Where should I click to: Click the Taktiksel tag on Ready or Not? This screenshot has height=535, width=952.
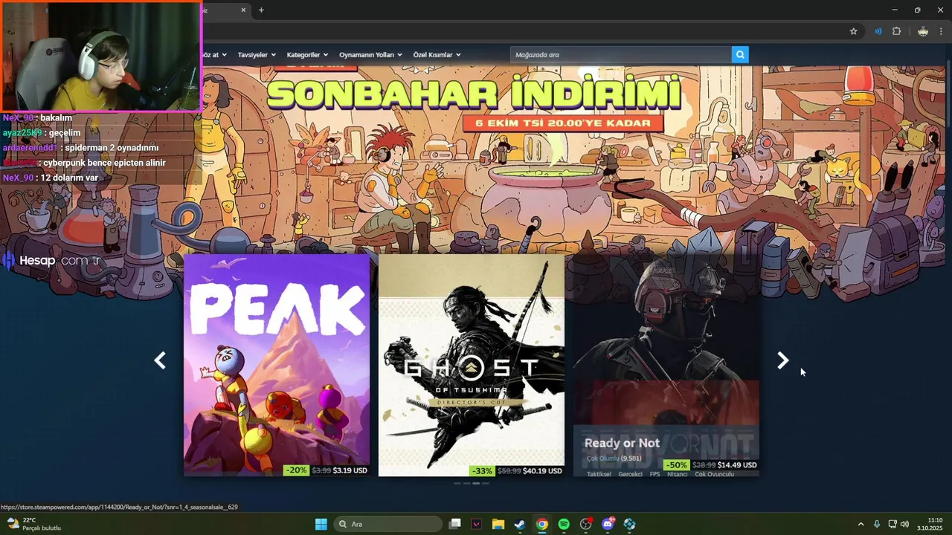[x=599, y=474]
